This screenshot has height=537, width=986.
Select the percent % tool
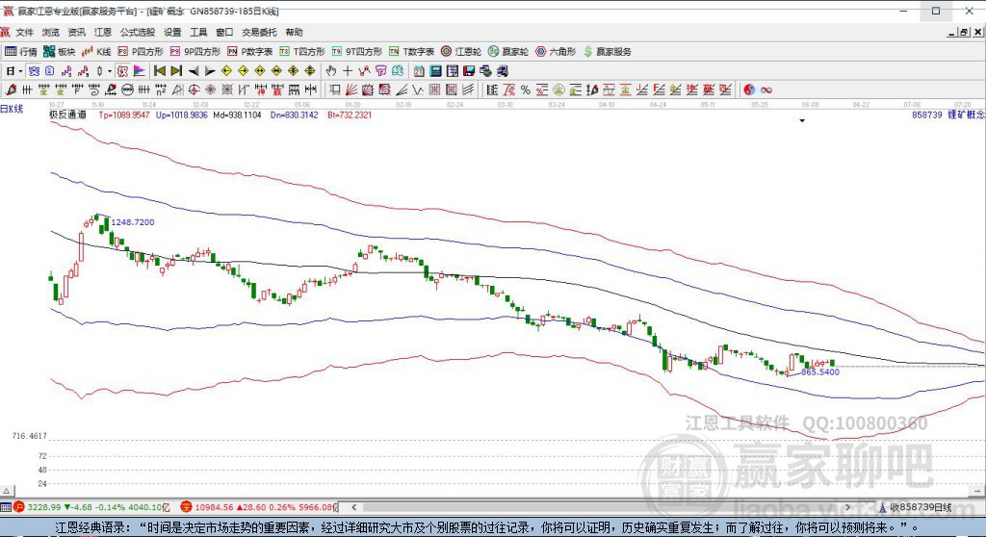[525, 89]
